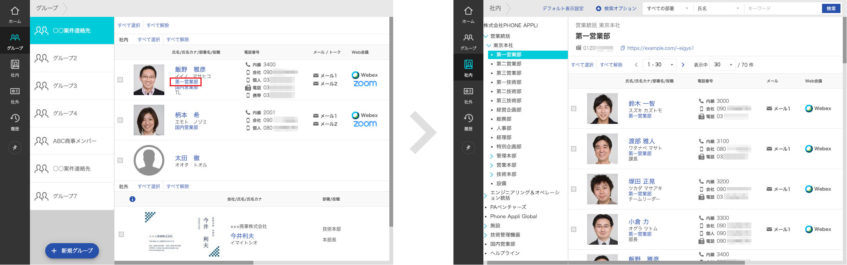This screenshot has height=265, width=847.
Task: Click zoom logo for 柄本 希
Action: [x=365, y=124]
